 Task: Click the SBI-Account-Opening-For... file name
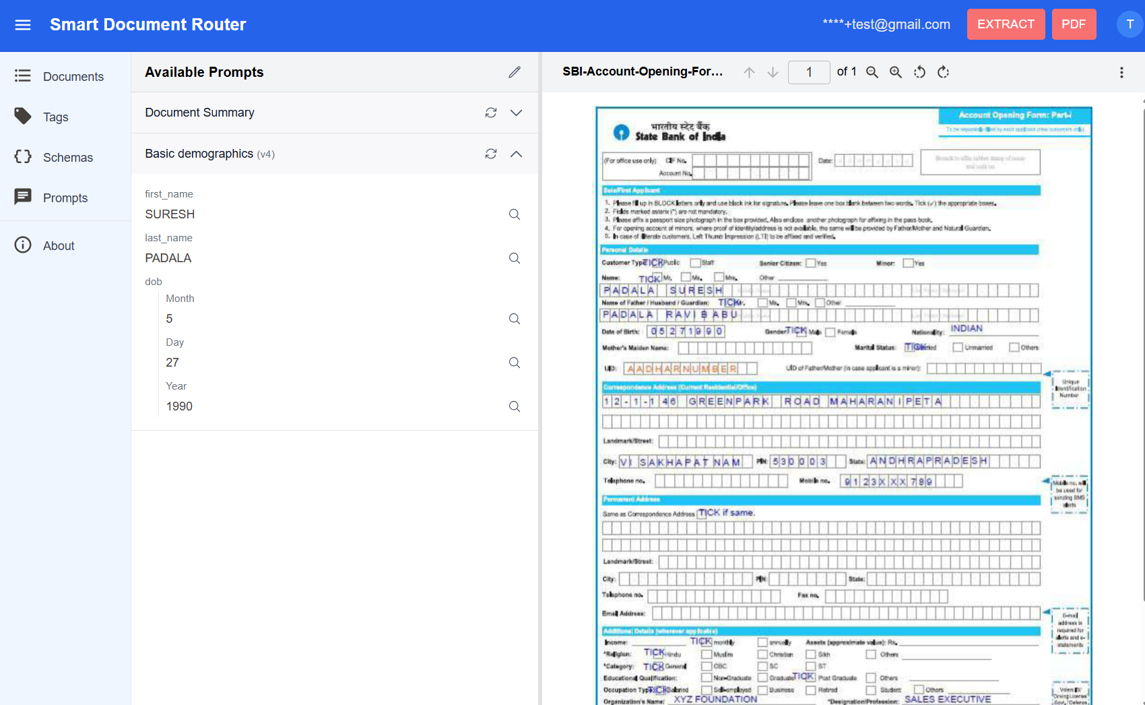[x=643, y=71]
